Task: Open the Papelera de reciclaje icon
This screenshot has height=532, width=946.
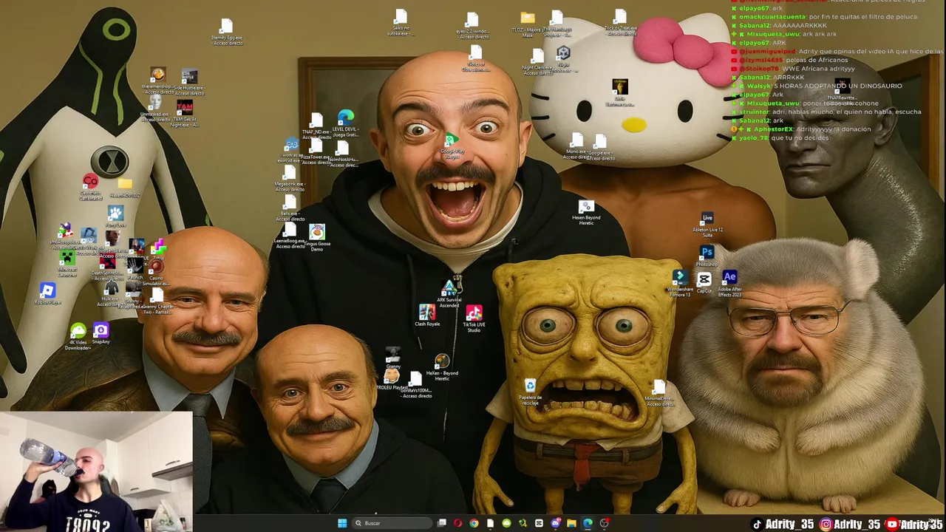Action: [x=530, y=386]
